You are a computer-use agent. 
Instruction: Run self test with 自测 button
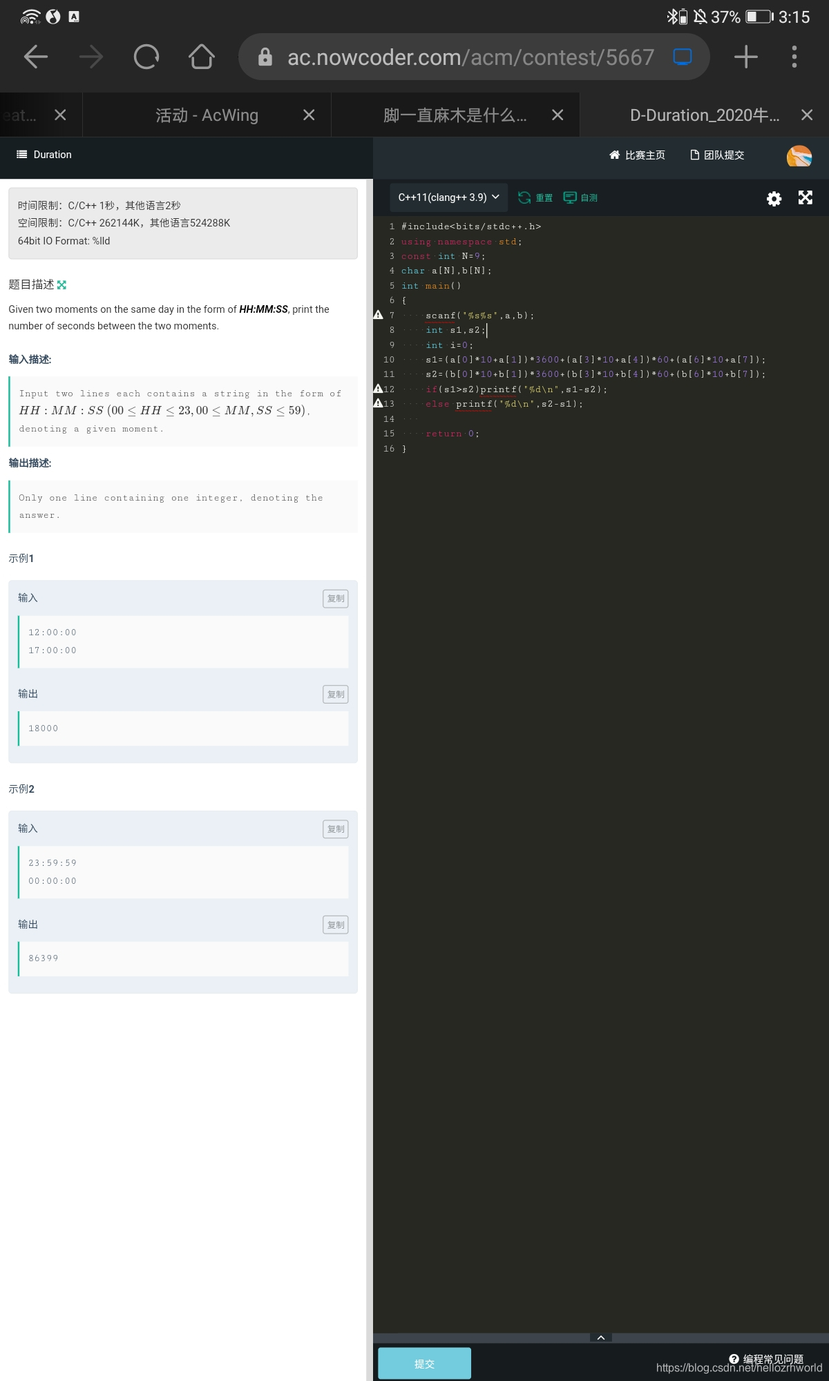(580, 198)
